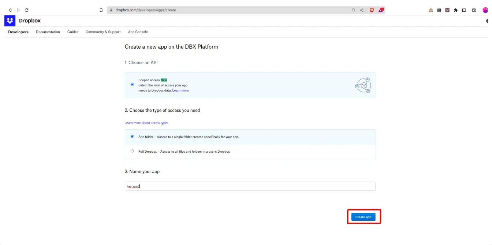
Task: Open the App Console menu item
Action: (138, 32)
